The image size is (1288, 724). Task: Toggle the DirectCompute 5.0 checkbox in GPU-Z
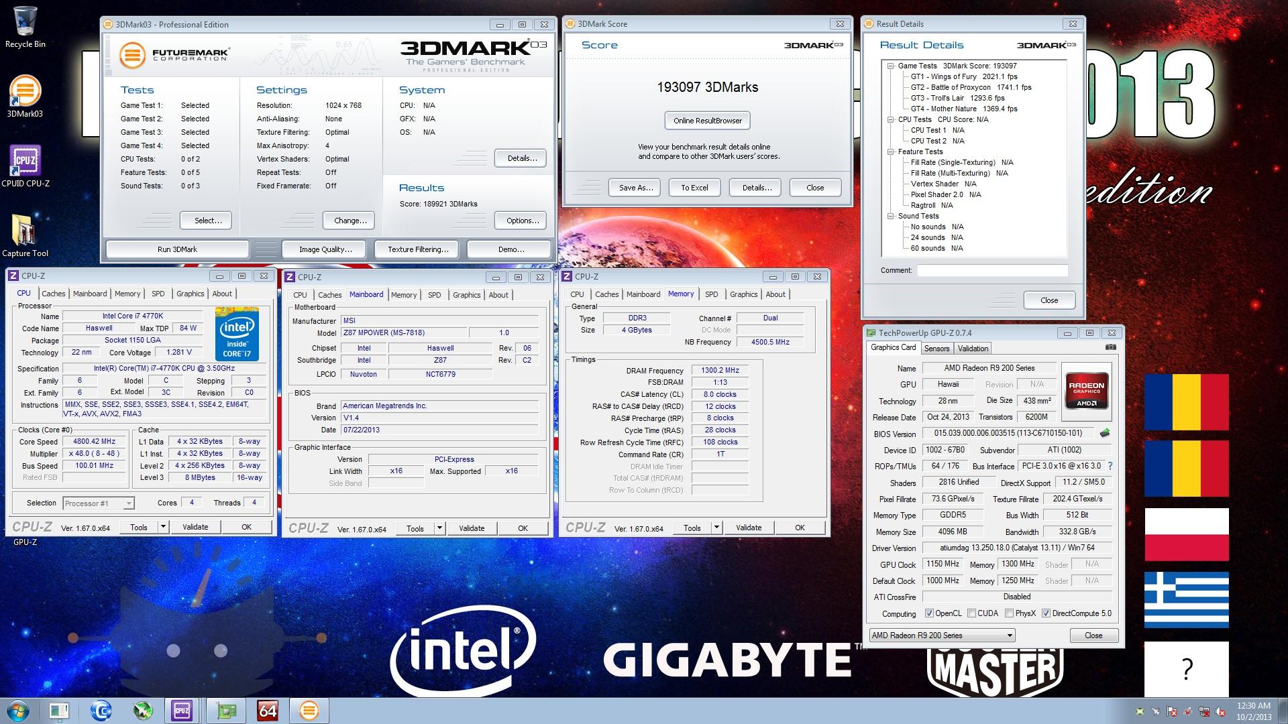(x=1046, y=613)
